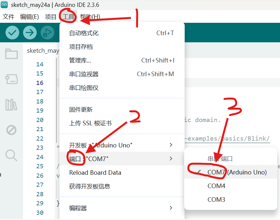The image size is (280, 220).
Task: Expand the 编程器 submenu arrow
Action: (171, 208)
